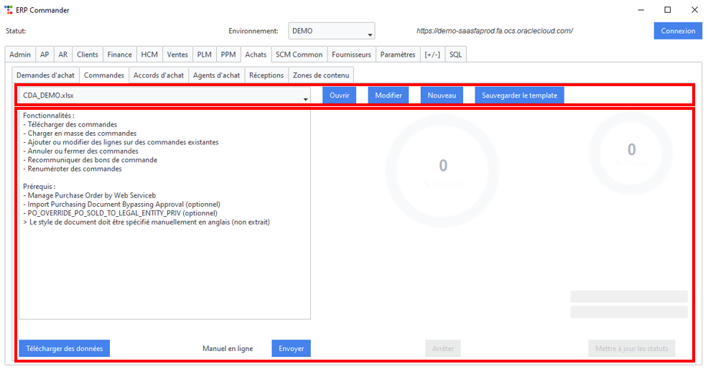708x369 pixels.
Task: Click the Connexion button
Action: click(x=678, y=31)
